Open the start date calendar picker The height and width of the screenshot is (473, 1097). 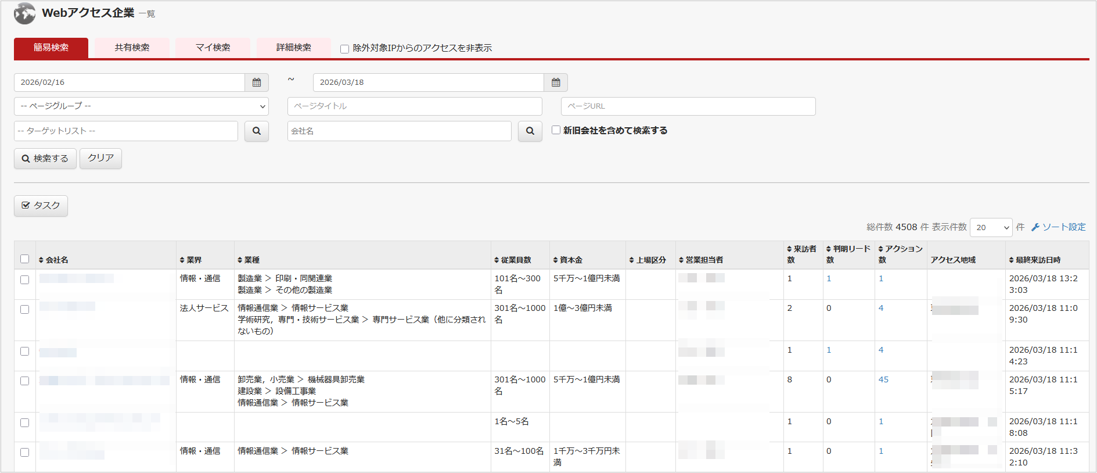257,83
